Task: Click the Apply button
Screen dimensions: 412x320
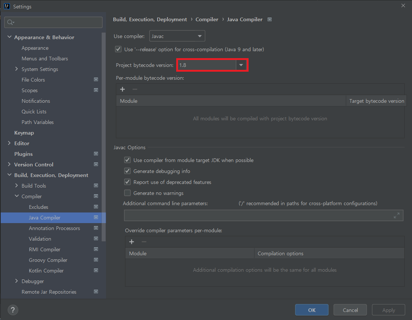Action: (388, 310)
